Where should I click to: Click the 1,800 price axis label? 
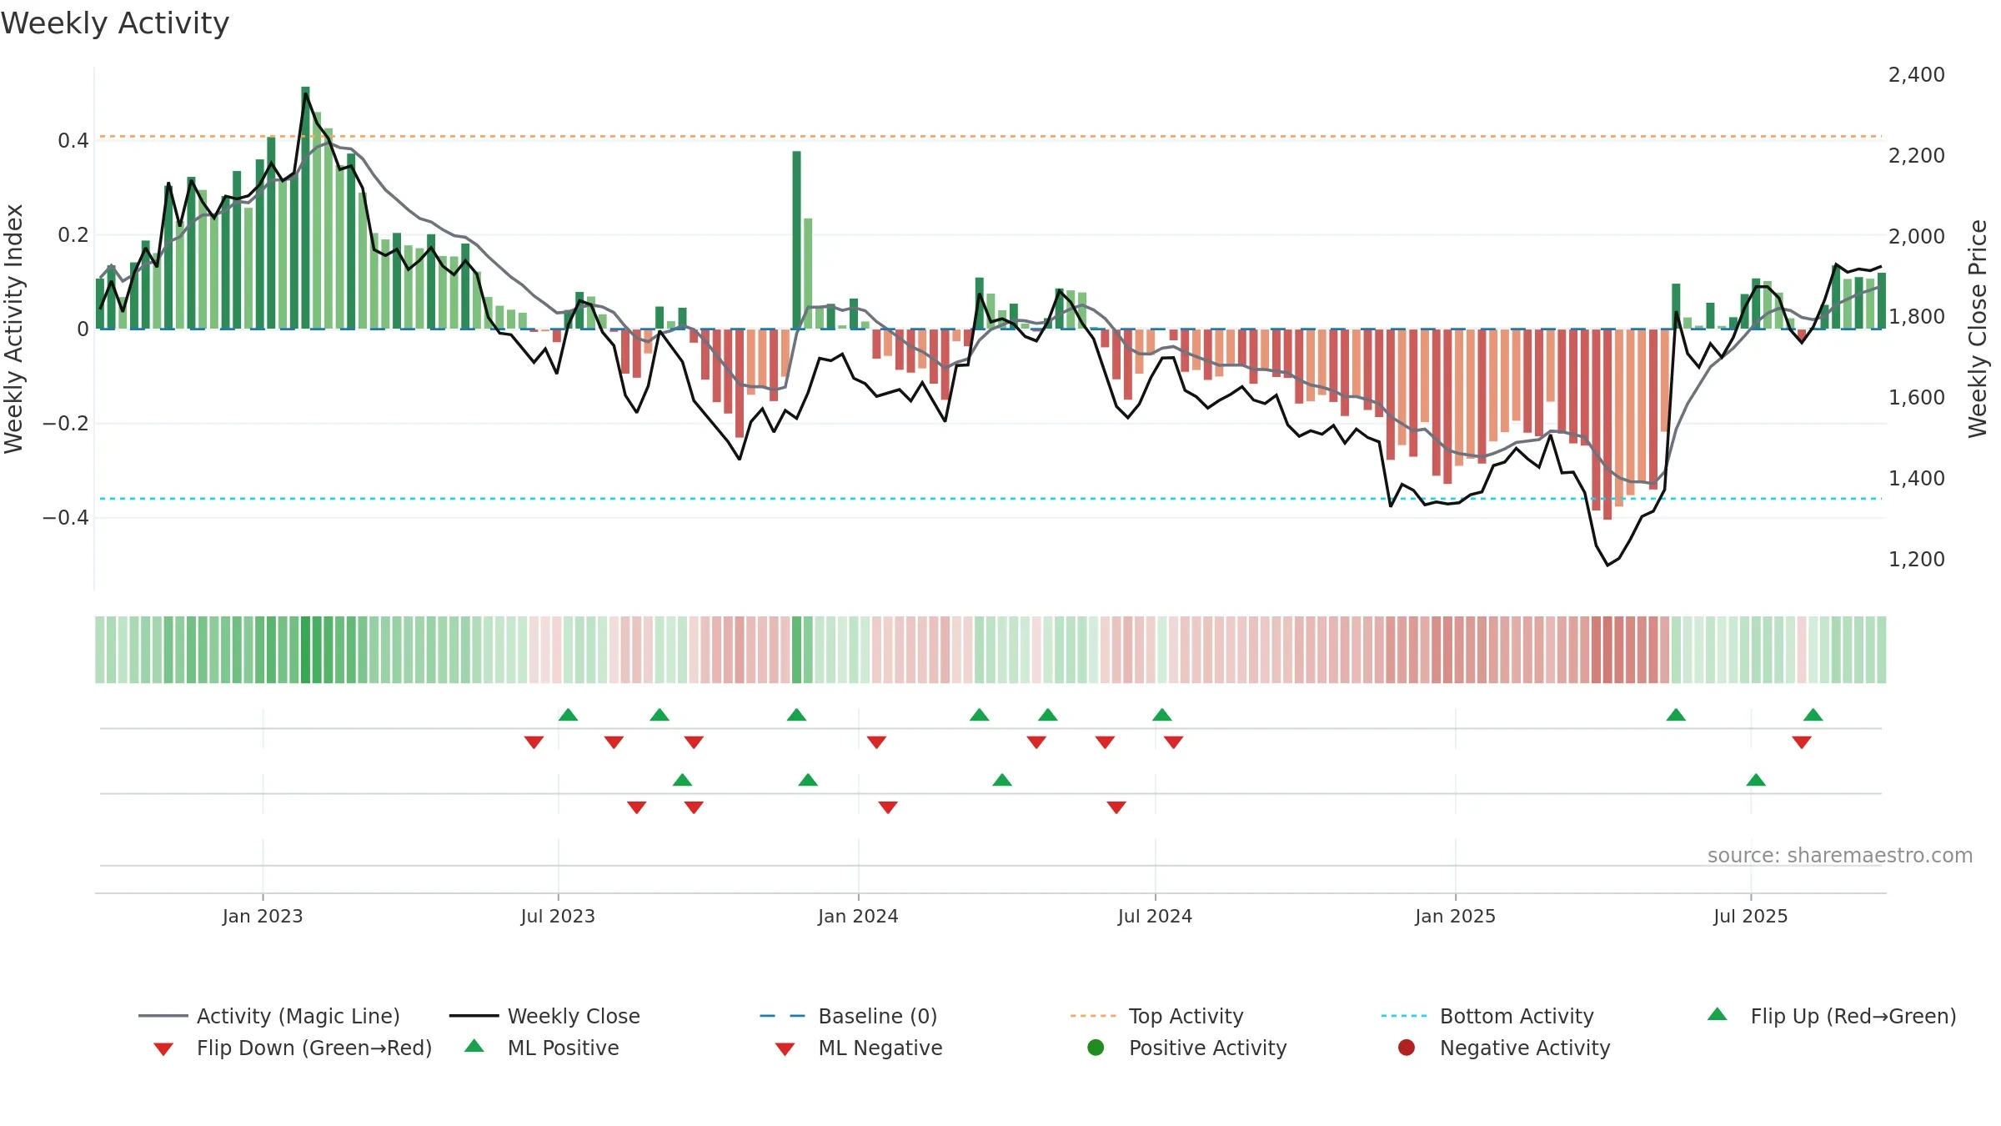pos(1917,317)
